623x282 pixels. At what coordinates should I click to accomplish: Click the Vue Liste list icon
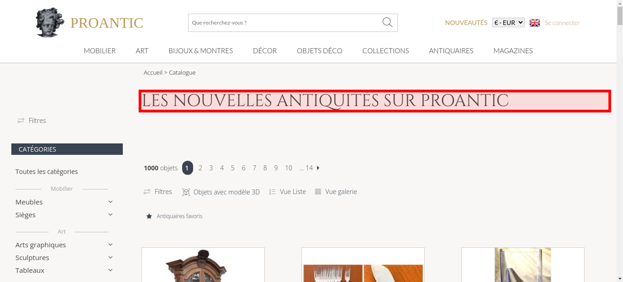coord(272,192)
